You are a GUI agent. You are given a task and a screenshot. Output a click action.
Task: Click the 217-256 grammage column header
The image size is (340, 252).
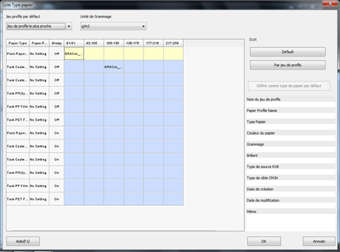[x=173, y=43]
